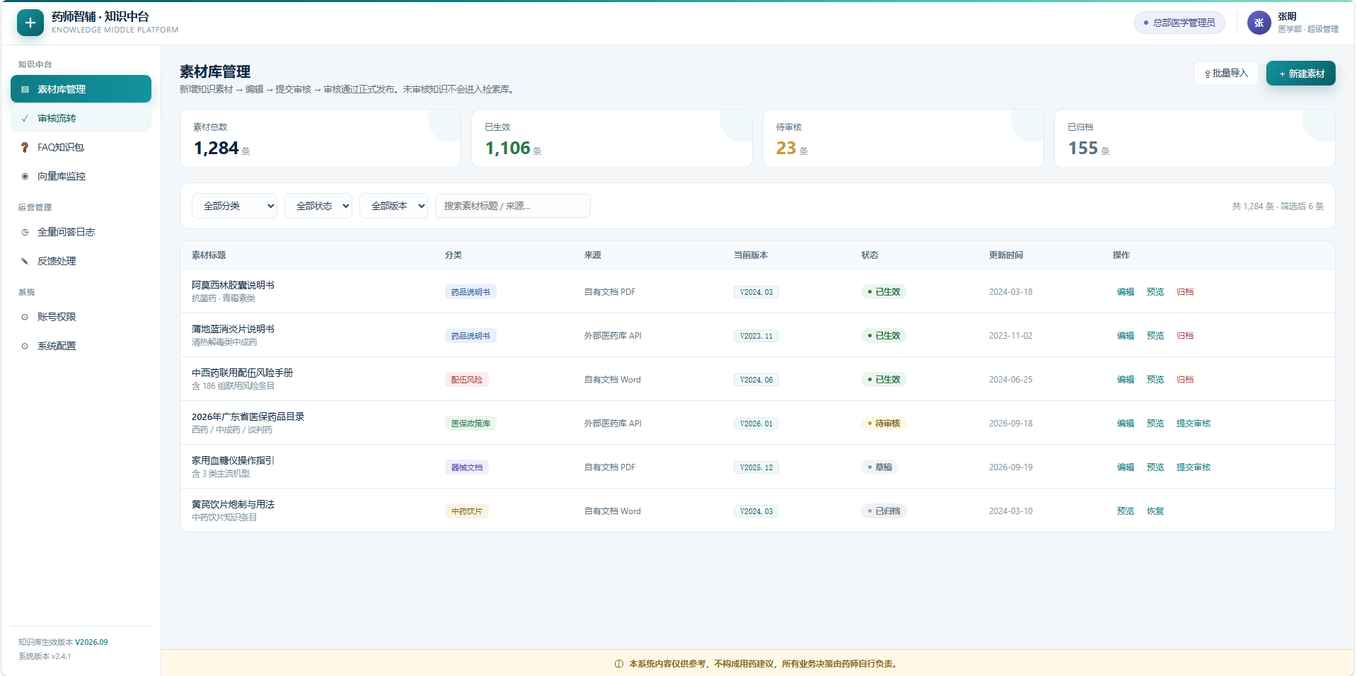Click the 张 user avatar

tap(1259, 23)
